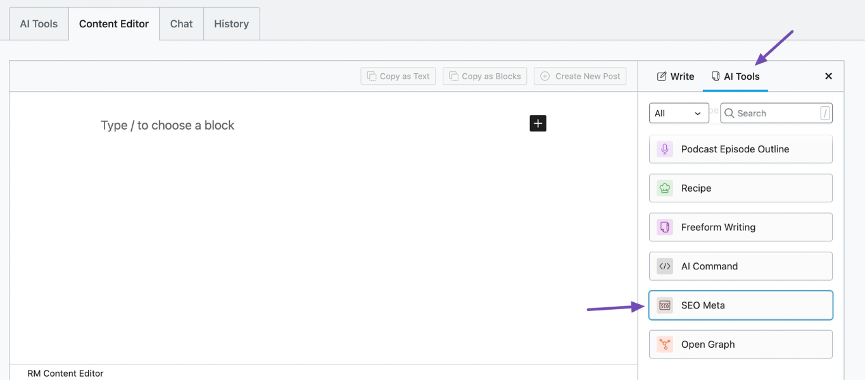The width and height of the screenshot is (865, 380).
Task: Open the History tab
Action: click(x=231, y=24)
